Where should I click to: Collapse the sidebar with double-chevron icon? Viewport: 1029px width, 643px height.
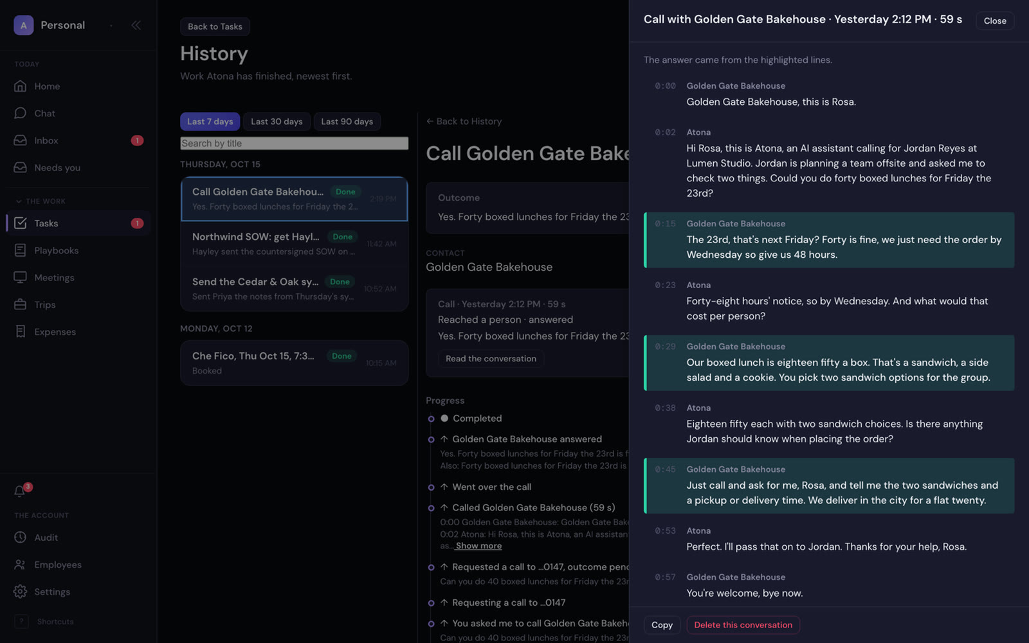136,25
